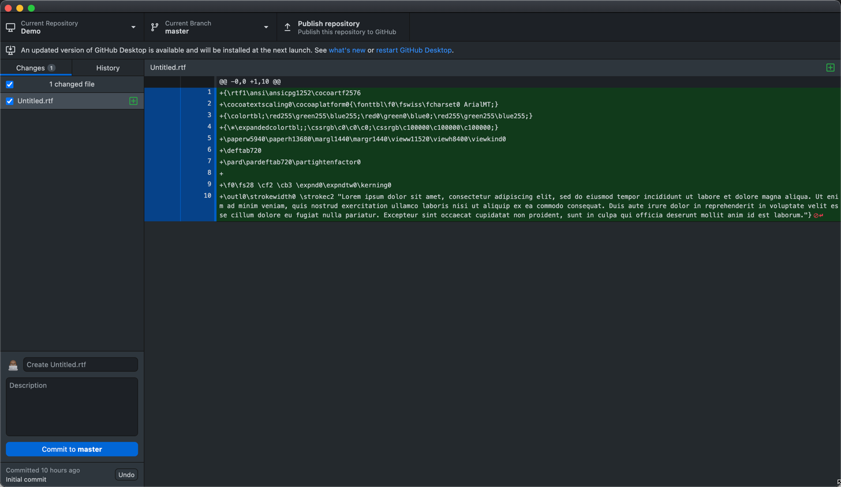Click the new-file status icon beside Untitled.rtf row
The image size is (841, 487).
point(133,101)
